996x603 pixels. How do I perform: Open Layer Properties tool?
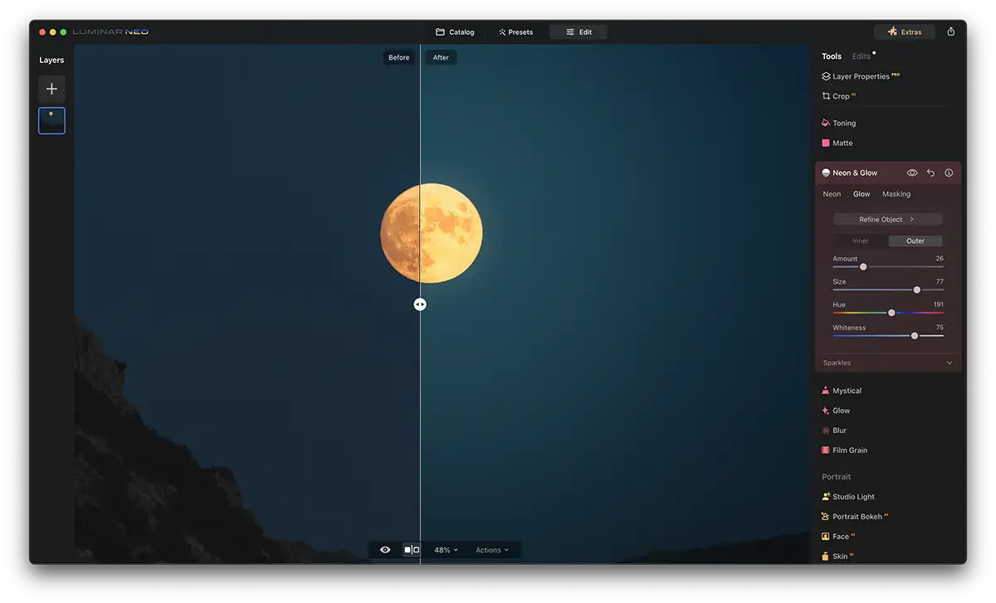click(860, 76)
